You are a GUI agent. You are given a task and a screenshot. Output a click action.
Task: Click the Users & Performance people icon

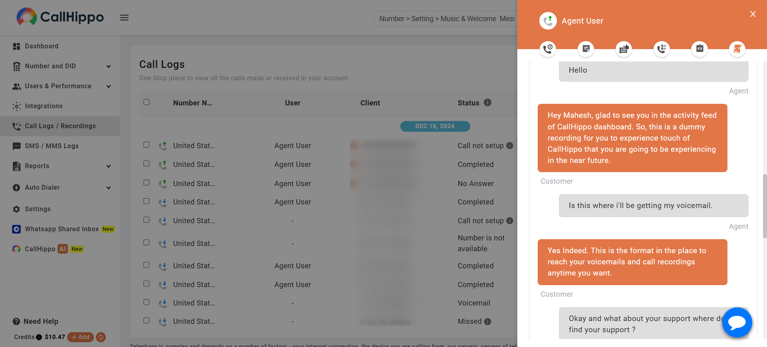[16, 86]
